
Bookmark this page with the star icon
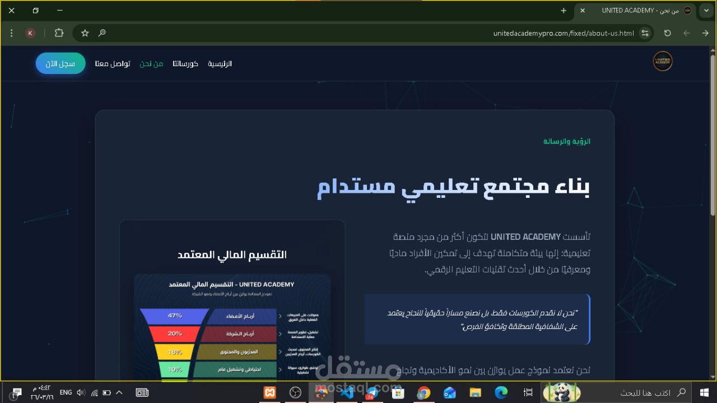85,33
